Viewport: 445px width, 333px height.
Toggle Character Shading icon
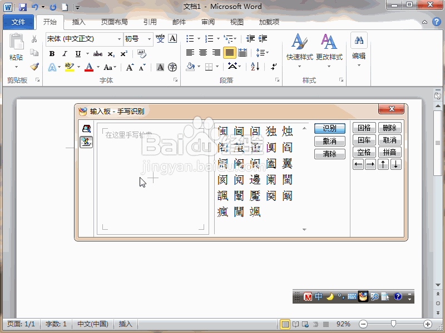[x=160, y=67]
